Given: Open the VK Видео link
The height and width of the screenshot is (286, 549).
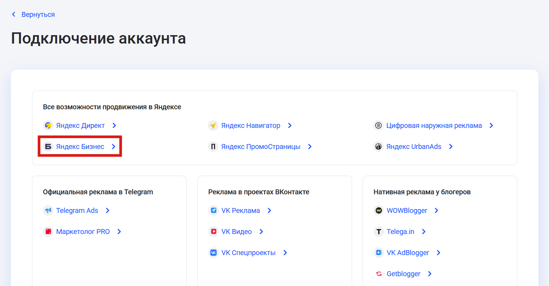Looking at the screenshot, I should 237,232.
